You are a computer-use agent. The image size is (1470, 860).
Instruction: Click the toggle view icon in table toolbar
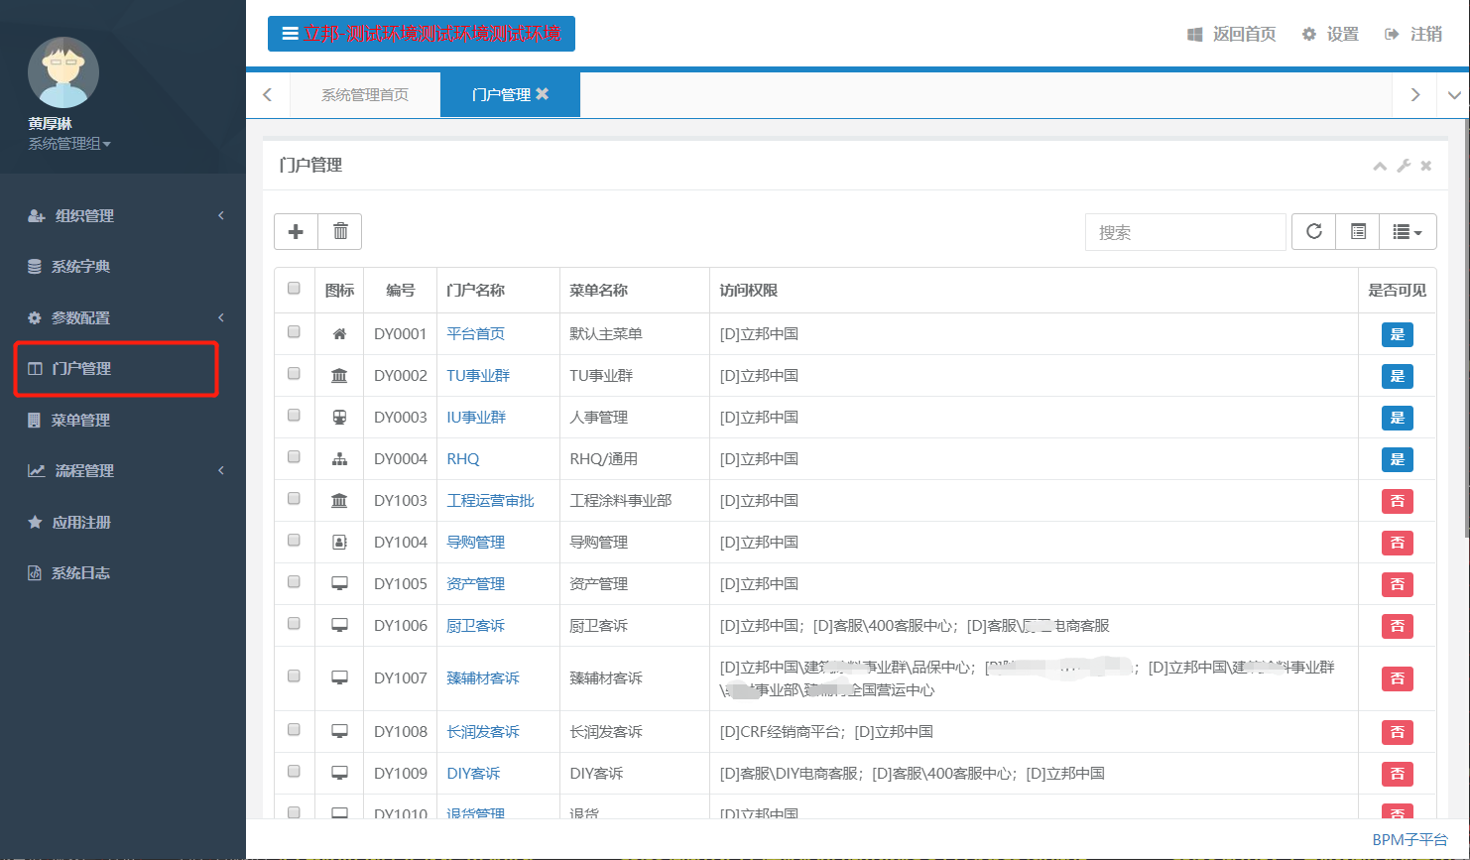(1358, 231)
